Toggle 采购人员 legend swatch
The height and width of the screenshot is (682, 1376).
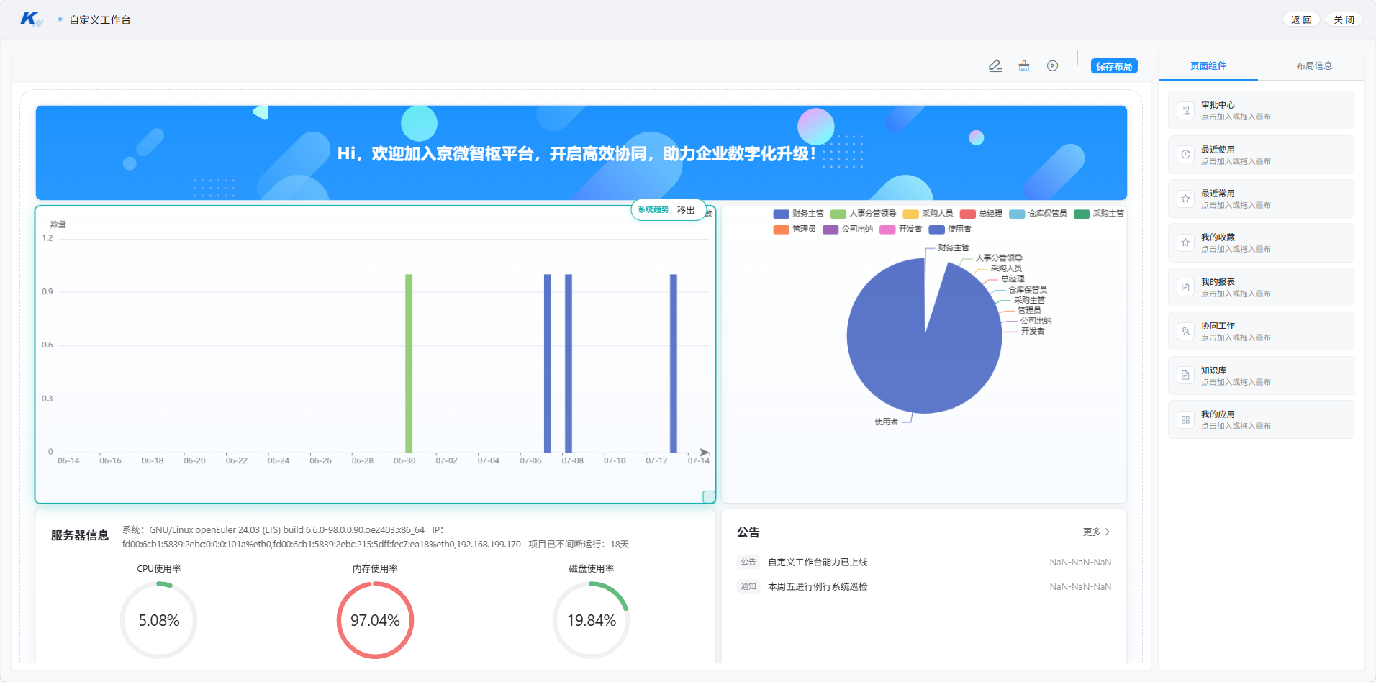pyautogui.click(x=911, y=214)
